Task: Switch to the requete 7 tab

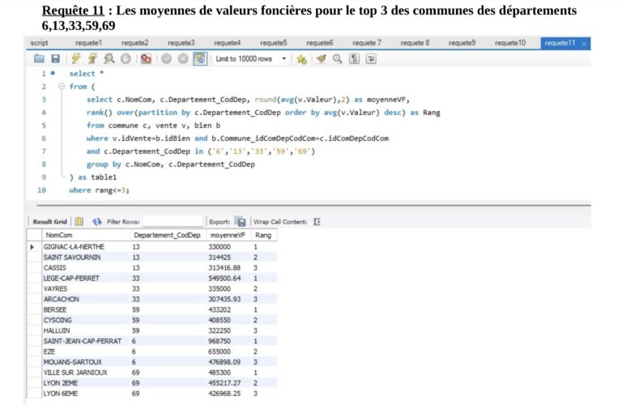Action: [x=367, y=42]
